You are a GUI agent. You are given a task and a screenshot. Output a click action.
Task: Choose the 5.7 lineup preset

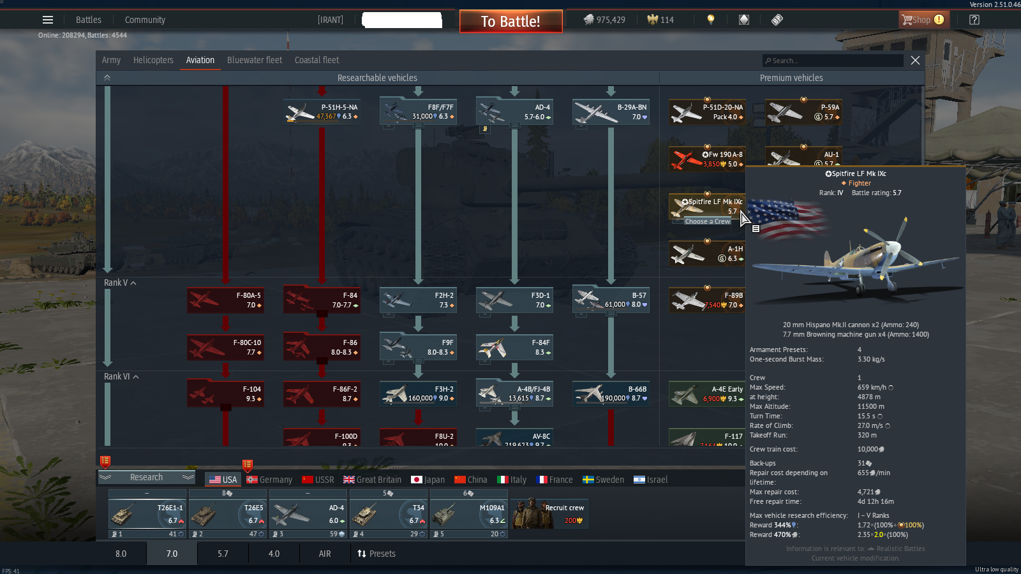[223, 554]
